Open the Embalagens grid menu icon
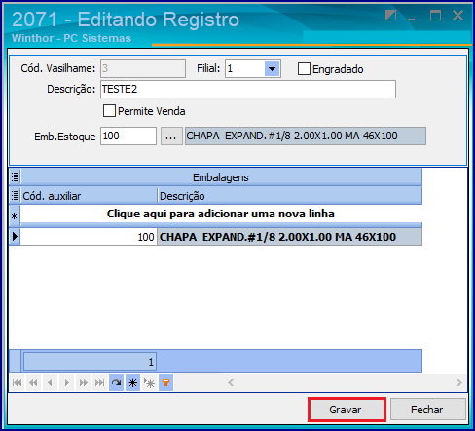Viewport: 475px width, 431px height. point(15,177)
